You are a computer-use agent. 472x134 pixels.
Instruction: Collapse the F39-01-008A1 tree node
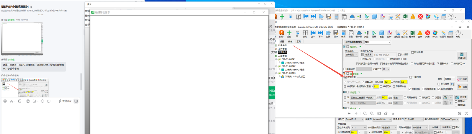point(276,59)
